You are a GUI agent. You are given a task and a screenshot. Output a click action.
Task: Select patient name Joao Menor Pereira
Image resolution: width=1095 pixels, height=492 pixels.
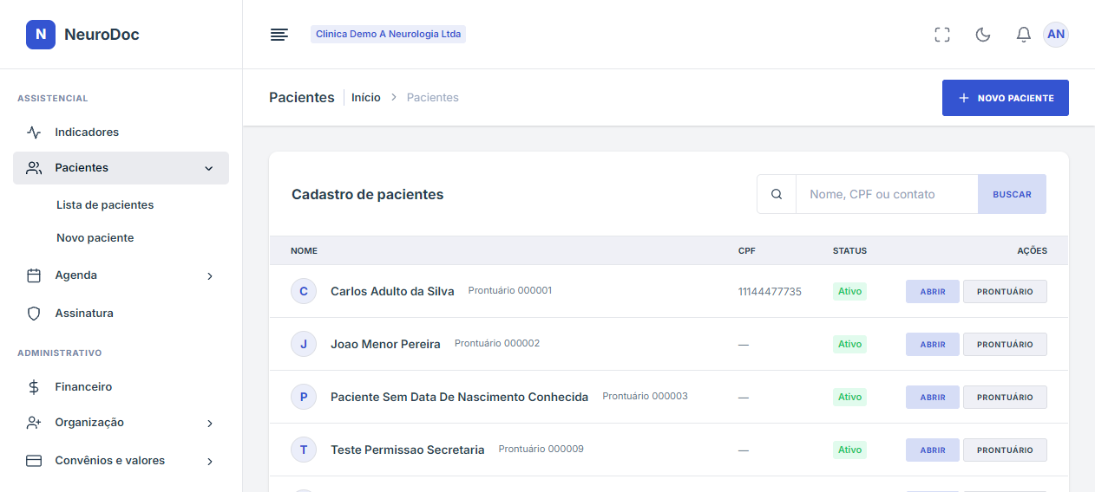point(385,344)
